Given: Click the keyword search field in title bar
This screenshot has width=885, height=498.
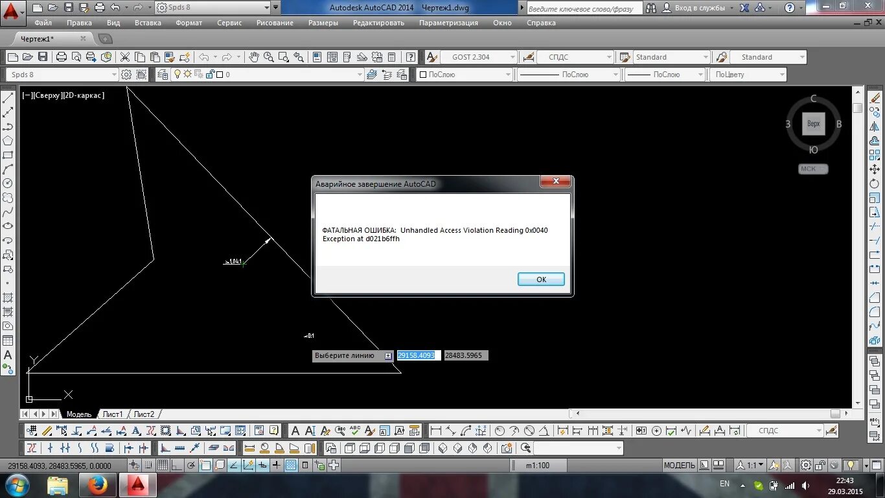Looking at the screenshot, I should pos(584,8).
